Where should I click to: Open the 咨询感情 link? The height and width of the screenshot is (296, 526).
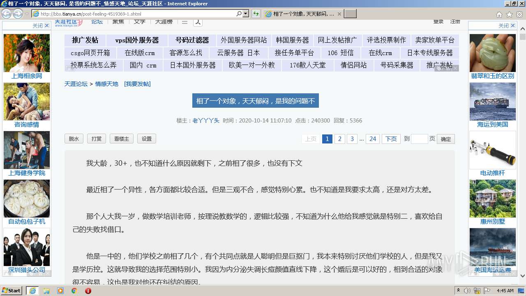coord(27,125)
